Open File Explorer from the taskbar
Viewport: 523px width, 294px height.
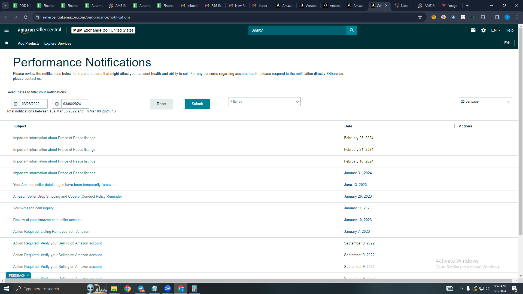(x=114, y=289)
